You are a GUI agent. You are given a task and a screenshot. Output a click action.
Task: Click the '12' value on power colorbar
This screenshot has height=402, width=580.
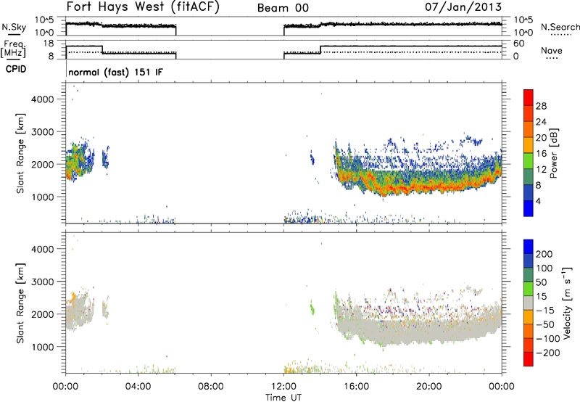(x=541, y=170)
